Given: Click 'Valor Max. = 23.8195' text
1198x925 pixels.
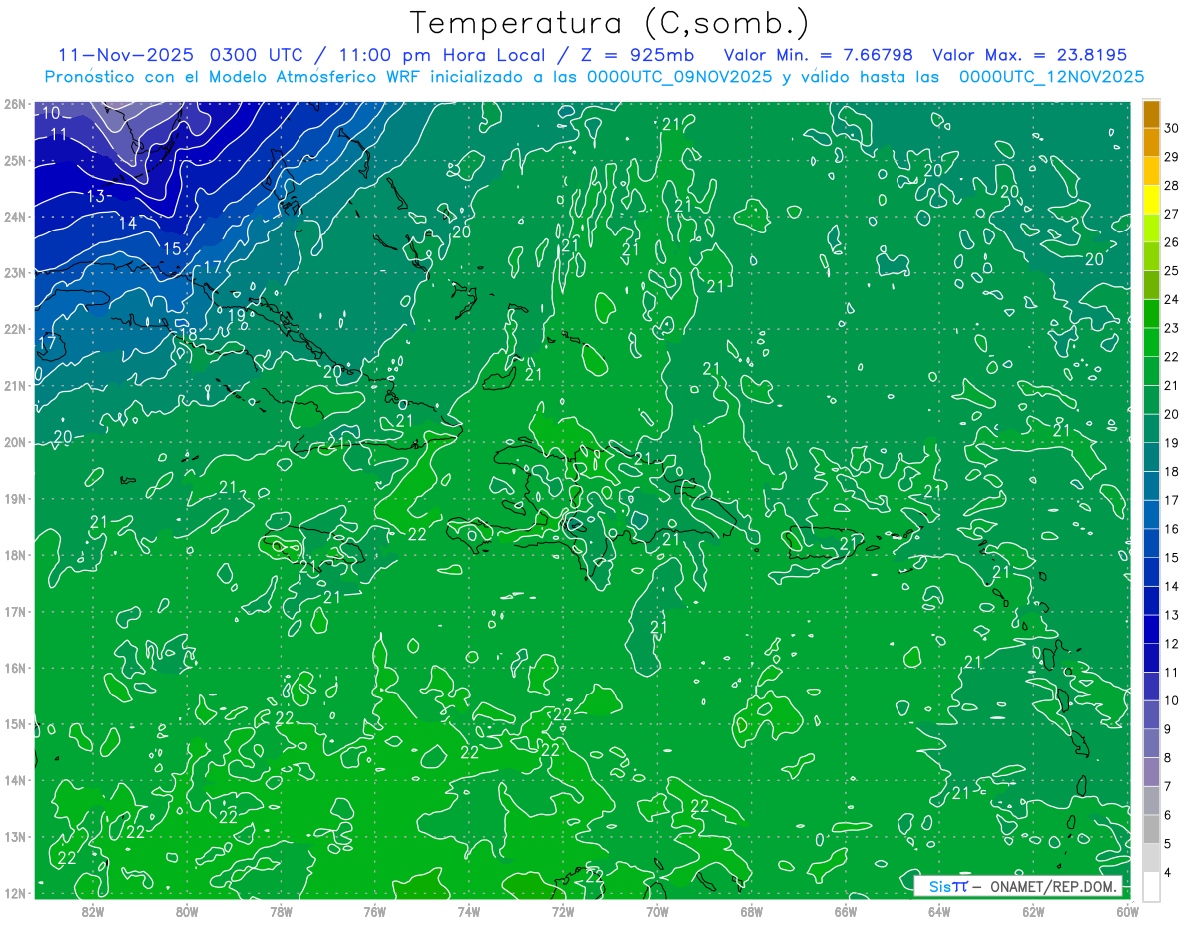Looking at the screenshot, I should point(1029,56).
